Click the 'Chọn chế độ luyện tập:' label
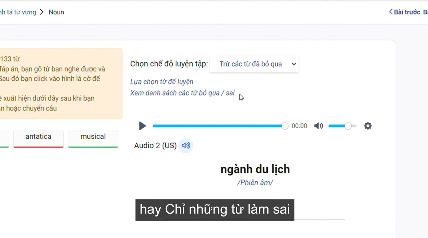Screen dimensions: 428x238 [169, 64]
